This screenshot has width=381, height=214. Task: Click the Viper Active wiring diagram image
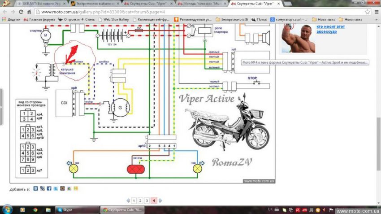pyautogui.click(x=143, y=103)
